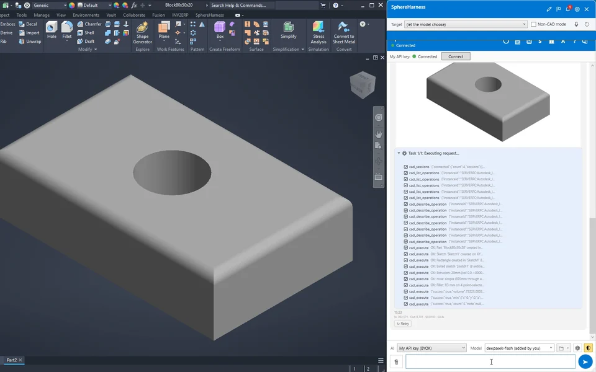Click the gear icon beside the Model dropdown
Image resolution: width=596 pixels, height=372 pixels.
click(577, 348)
